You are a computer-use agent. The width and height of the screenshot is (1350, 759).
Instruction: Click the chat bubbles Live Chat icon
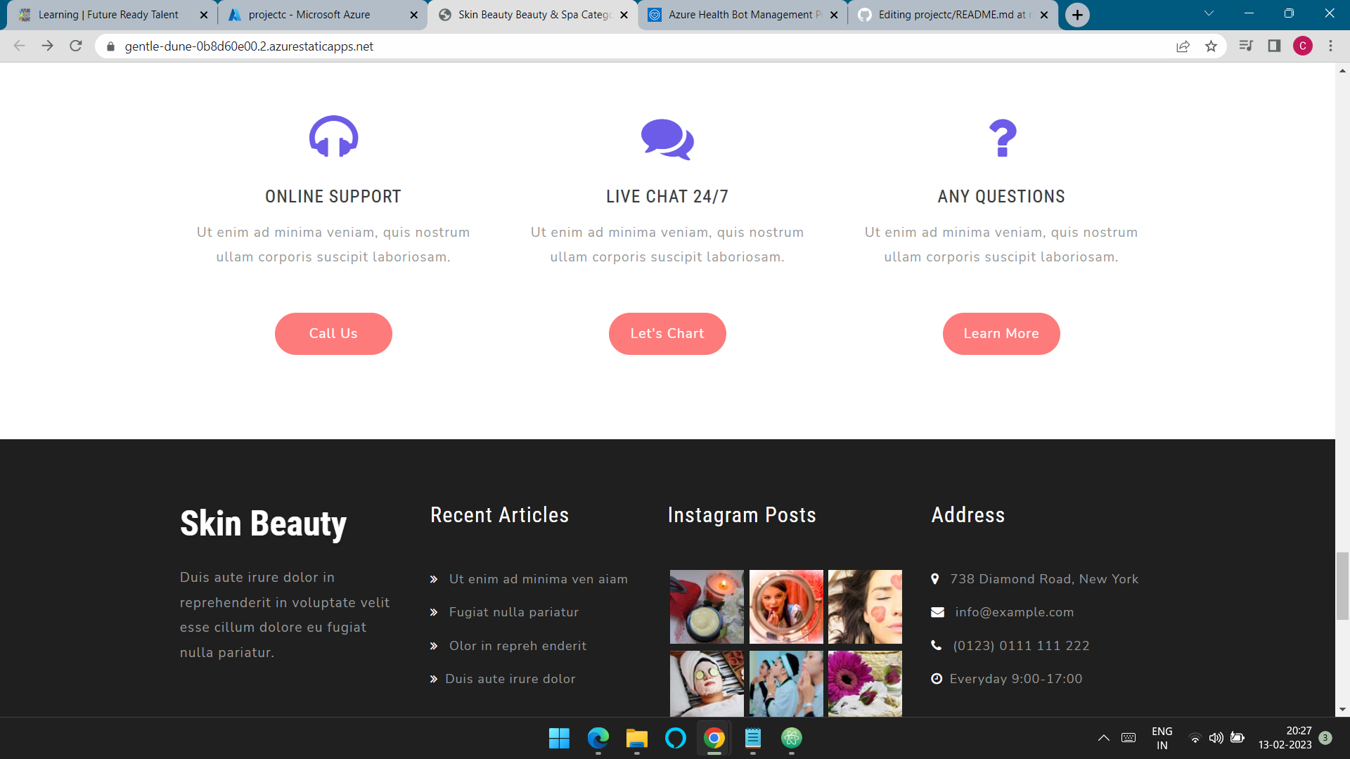(667, 138)
